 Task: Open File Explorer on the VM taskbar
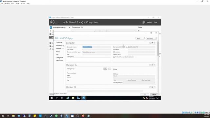(x=73, y=98)
